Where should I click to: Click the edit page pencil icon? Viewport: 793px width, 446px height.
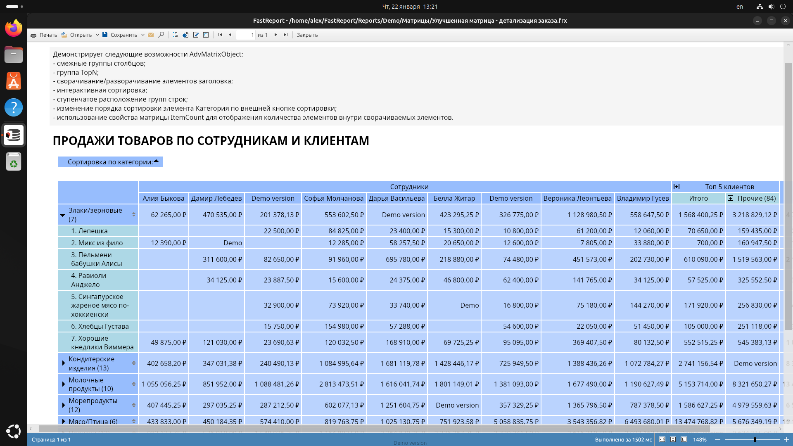[x=196, y=35]
